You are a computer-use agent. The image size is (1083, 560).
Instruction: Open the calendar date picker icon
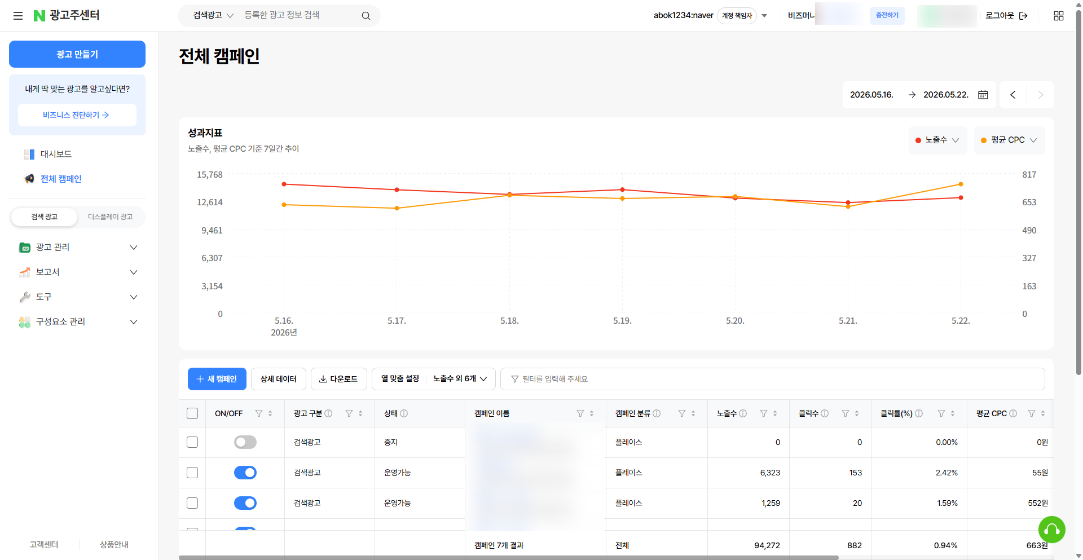click(983, 95)
